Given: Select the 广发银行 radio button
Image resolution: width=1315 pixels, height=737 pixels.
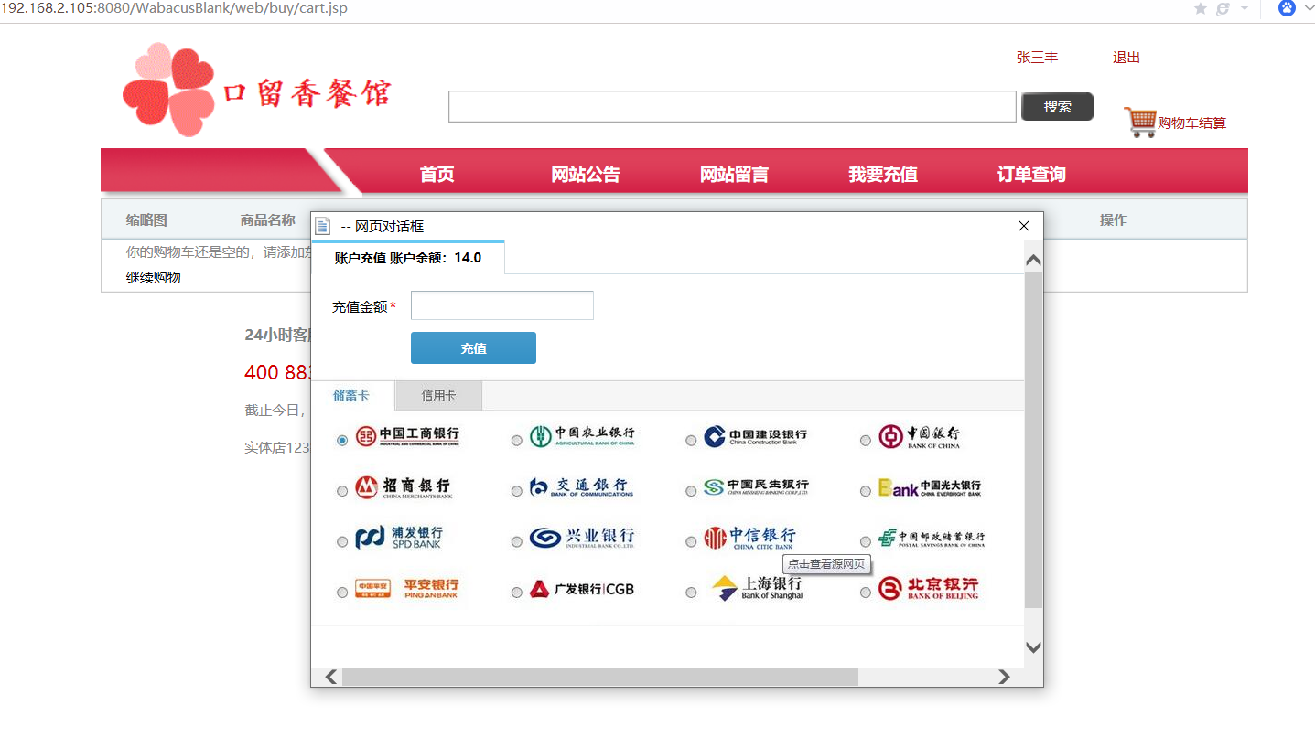Looking at the screenshot, I should (517, 593).
